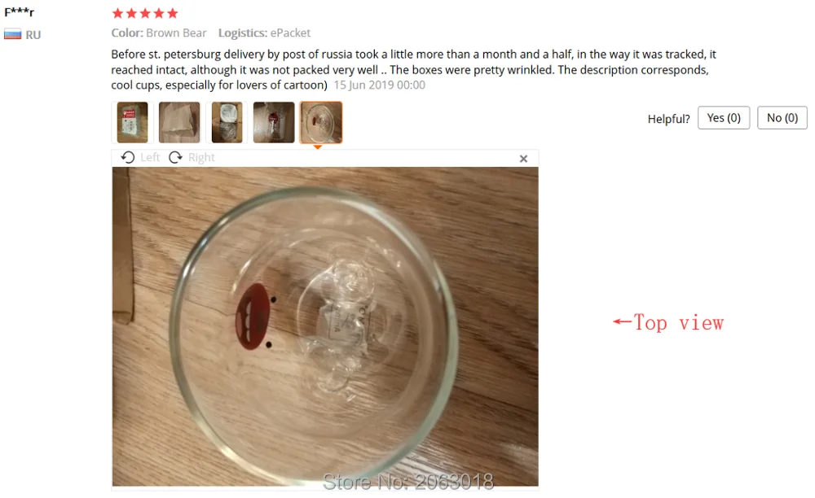The width and height of the screenshot is (815, 498).
Task: Click the enlarged glass cup photo
Action: [325, 326]
